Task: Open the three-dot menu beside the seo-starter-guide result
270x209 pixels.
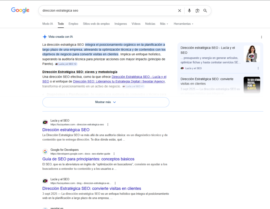Action: [x=114, y=154]
